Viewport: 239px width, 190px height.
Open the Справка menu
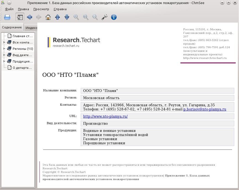[60, 9]
